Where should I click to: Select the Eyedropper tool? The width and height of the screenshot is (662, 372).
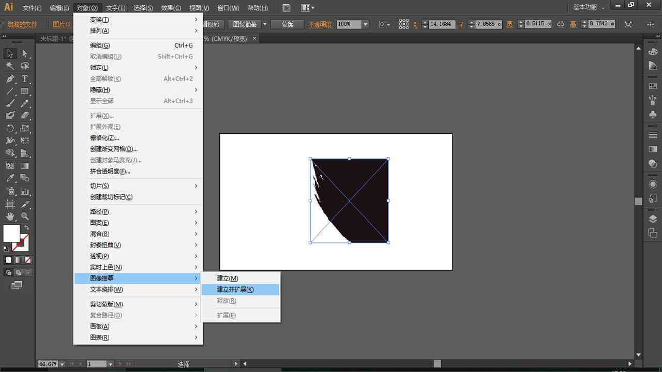coord(10,179)
